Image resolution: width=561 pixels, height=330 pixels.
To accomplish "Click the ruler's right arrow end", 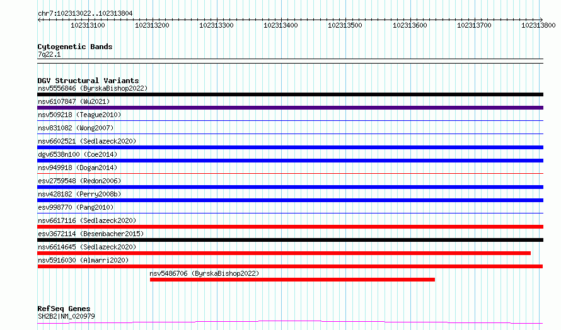I will (x=541, y=20).
